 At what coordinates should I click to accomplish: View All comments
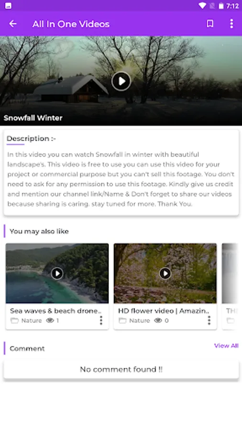(226, 346)
